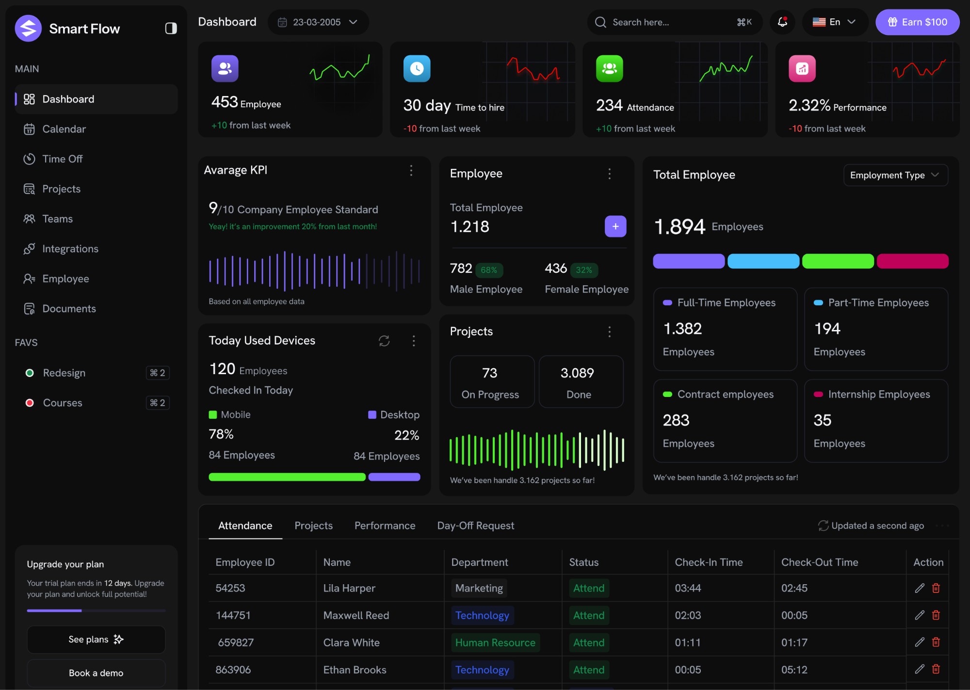
Task: Edit Lila Harper's attendance row
Action: coord(920,588)
